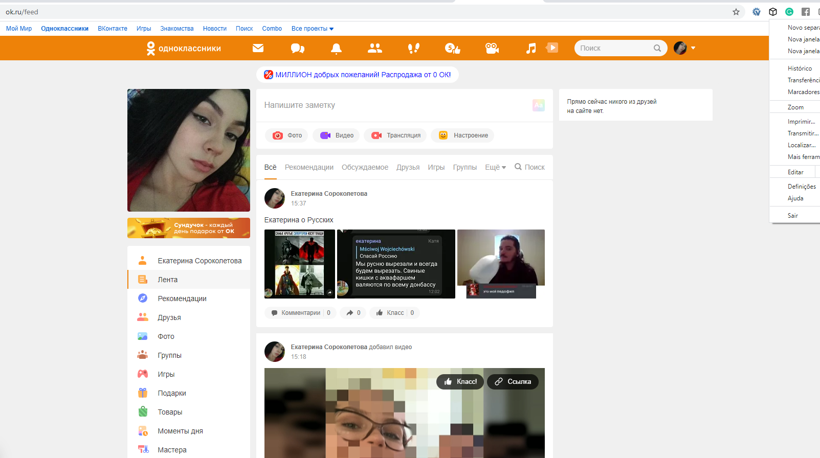Open the Combo link in the top bar

click(272, 29)
